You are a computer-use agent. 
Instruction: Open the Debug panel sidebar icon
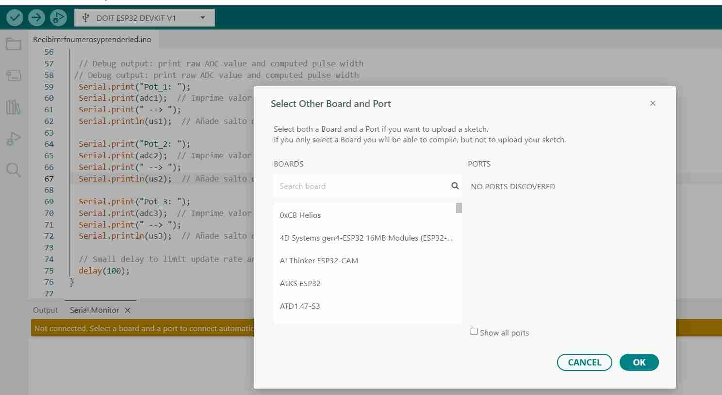coord(13,138)
